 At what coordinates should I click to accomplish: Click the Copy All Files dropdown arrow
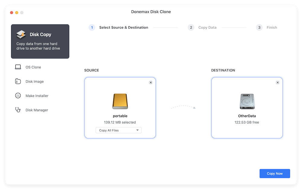tap(137, 130)
